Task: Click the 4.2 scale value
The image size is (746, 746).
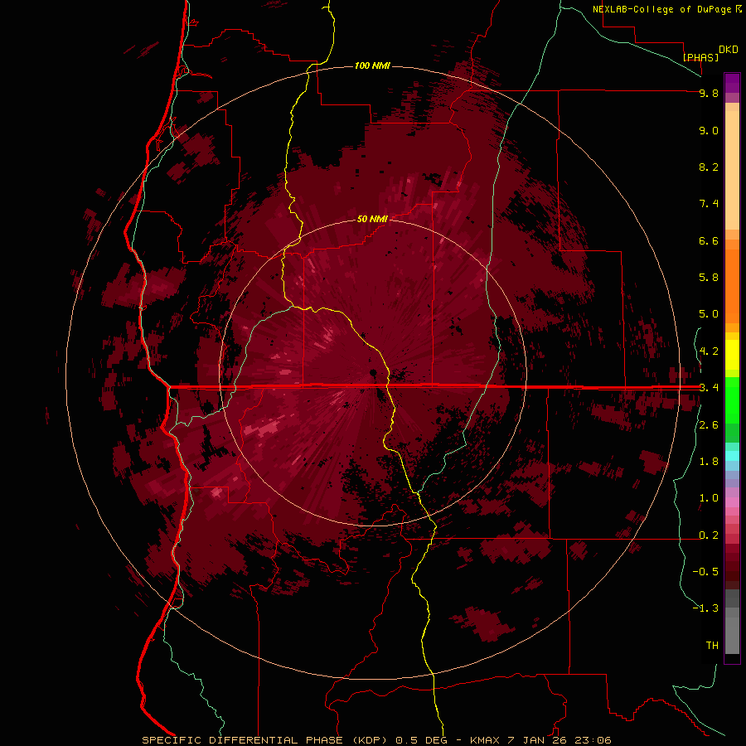Action: pos(708,351)
